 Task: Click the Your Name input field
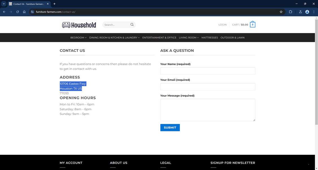[208, 71]
